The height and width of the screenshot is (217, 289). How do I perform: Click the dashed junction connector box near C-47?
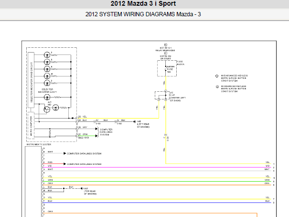pyautogui.click(x=162, y=96)
